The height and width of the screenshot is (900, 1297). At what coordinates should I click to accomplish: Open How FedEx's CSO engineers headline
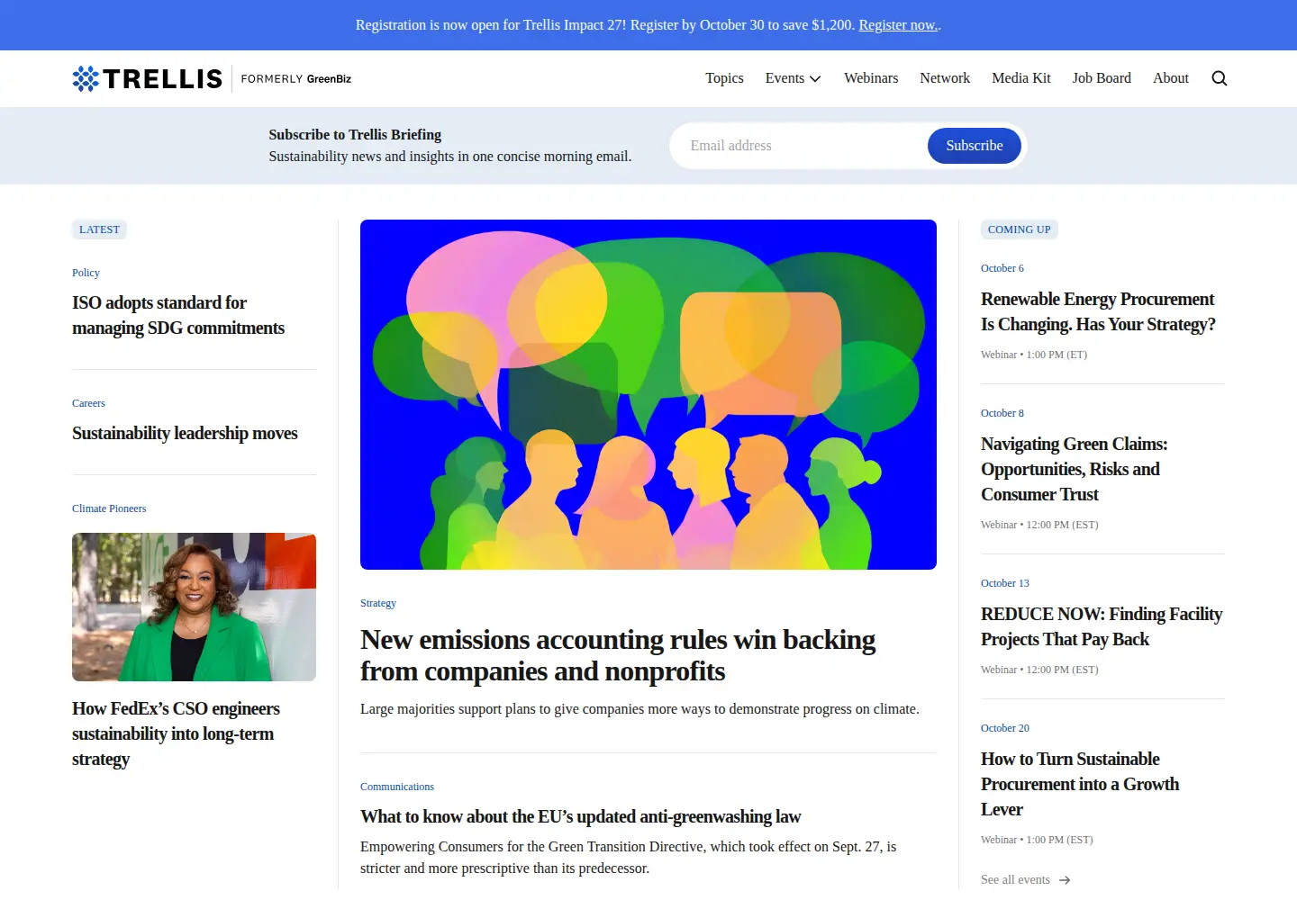point(176,734)
